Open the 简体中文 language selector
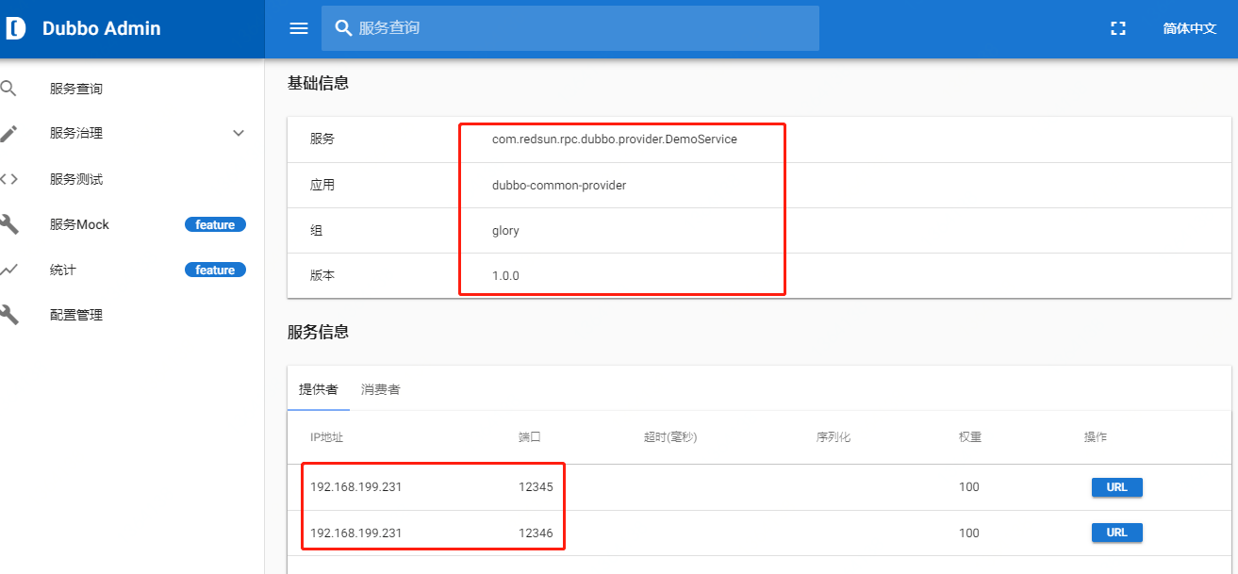Image resolution: width=1238 pixels, height=574 pixels. click(1192, 28)
